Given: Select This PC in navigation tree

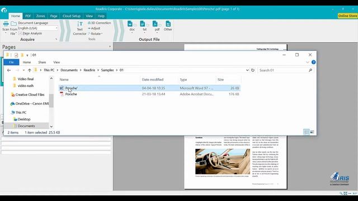Looking at the screenshot, I should point(18,112).
